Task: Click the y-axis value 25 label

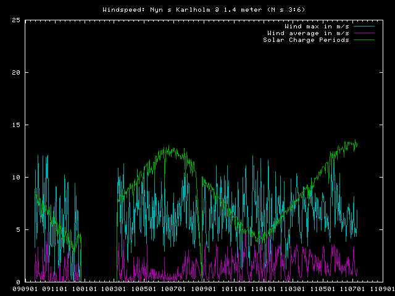Action: pos(16,20)
